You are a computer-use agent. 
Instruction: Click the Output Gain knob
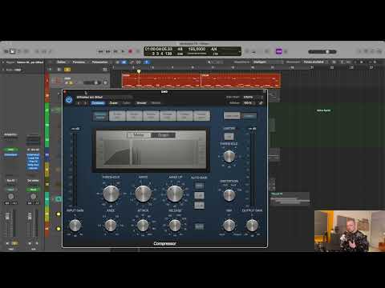click(252, 226)
